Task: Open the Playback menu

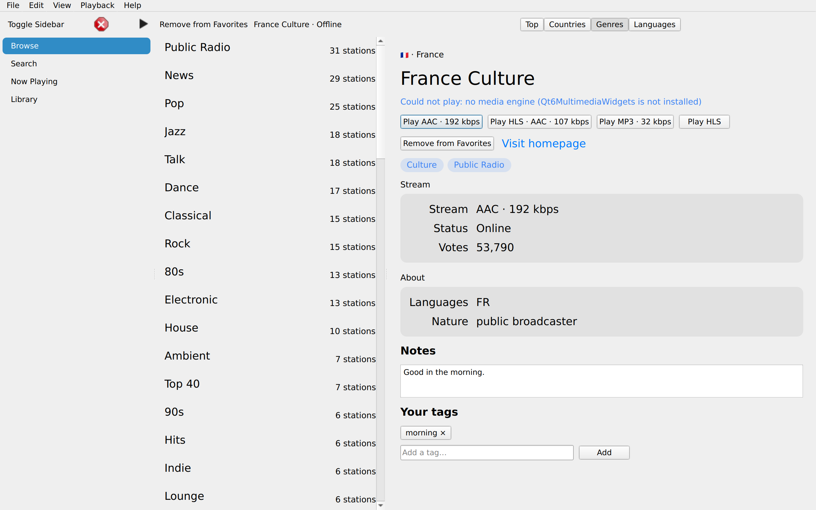Action: tap(98, 5)
